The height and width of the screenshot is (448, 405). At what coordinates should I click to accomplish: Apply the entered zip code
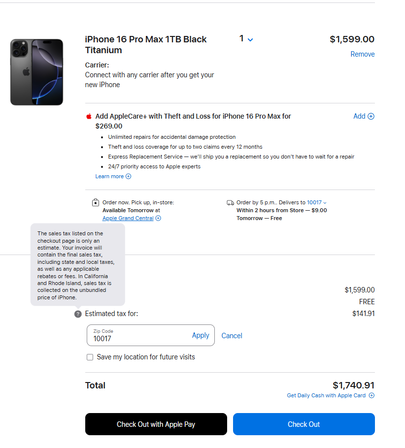click(201, 335)
